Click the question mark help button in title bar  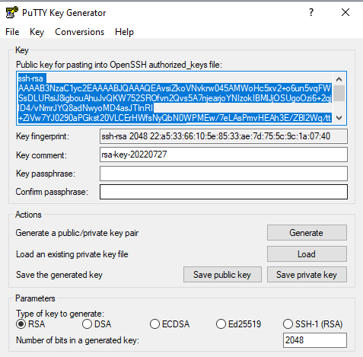point(311,12)
